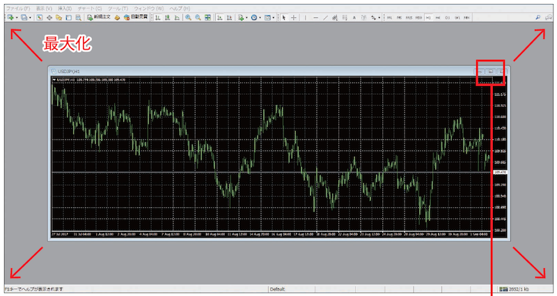Click the Default profile in status bar
557x296 pixels.
pyautogui.click(x=277, y=289)
